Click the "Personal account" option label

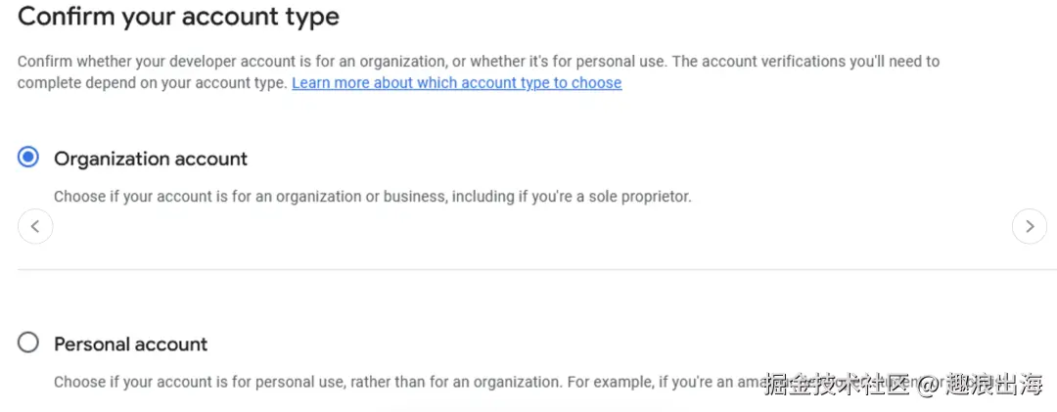pyautogui.click(x=131, y=344)
